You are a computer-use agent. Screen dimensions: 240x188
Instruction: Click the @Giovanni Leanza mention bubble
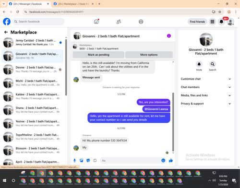point(156,109)
